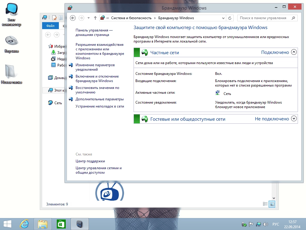Select 'Избранное' in Explorer navigation tree
The image size is (306, 230).
coord(56,46)
